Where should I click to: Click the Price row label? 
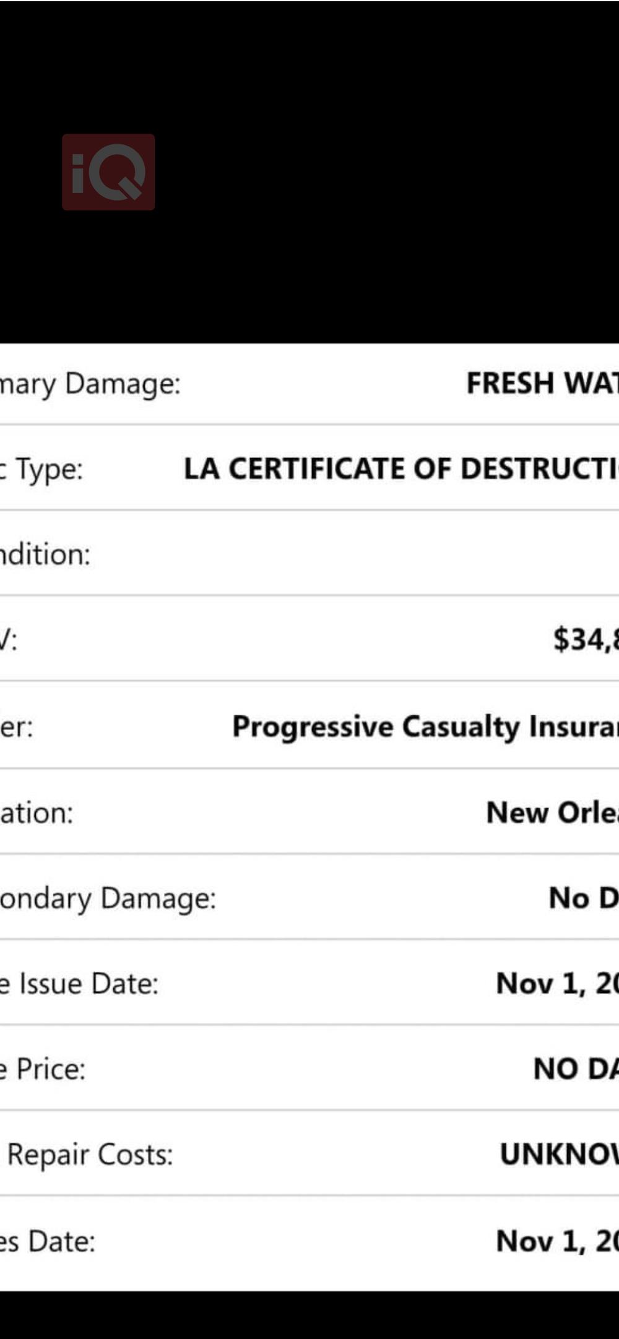43,1069
